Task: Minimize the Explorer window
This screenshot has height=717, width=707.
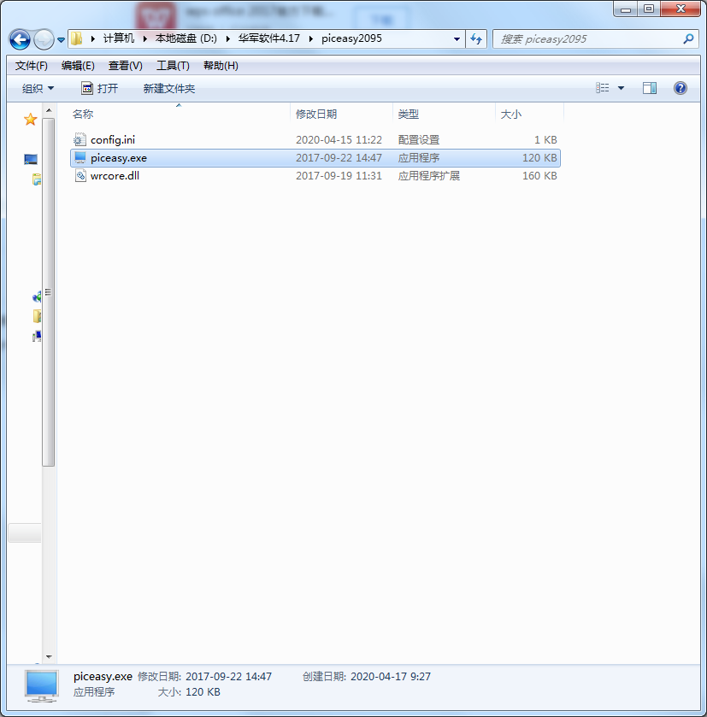Action: (626, 9)
